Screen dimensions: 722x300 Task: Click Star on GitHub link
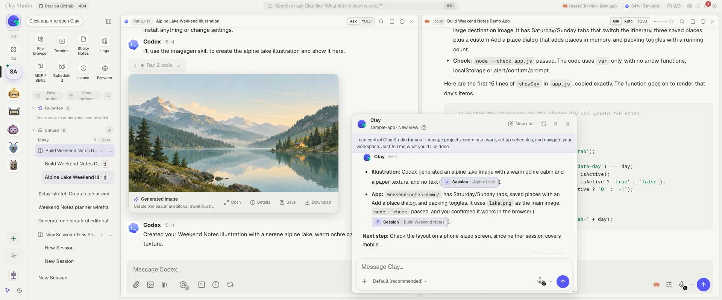tap(63, 6)
